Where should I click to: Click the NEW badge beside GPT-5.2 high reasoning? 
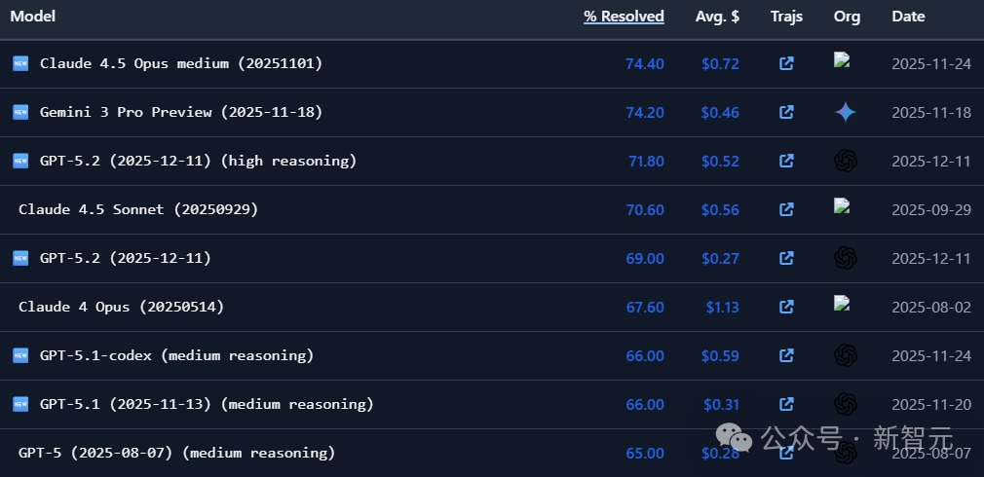coord(20,161)
